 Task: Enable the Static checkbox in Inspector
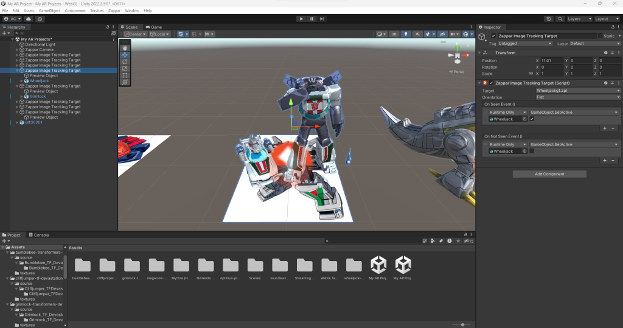pos(600,36)
